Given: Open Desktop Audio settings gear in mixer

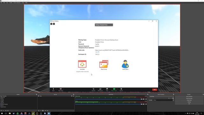Looking at the screenshot, I should 146,99.
